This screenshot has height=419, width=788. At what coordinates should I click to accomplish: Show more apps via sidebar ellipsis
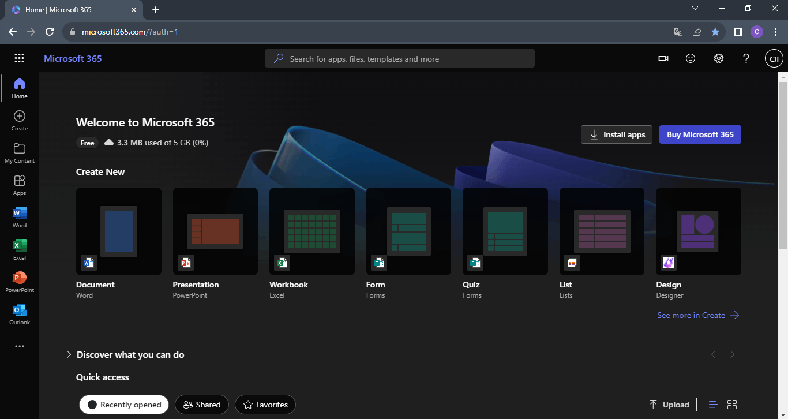click(20, 346)
